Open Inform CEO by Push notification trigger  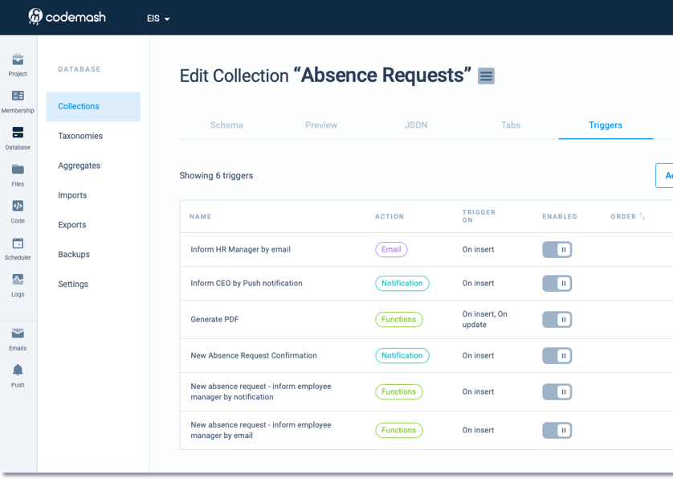(247, 283)
